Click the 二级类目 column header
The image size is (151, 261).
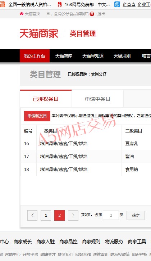(x=134, y=131)
